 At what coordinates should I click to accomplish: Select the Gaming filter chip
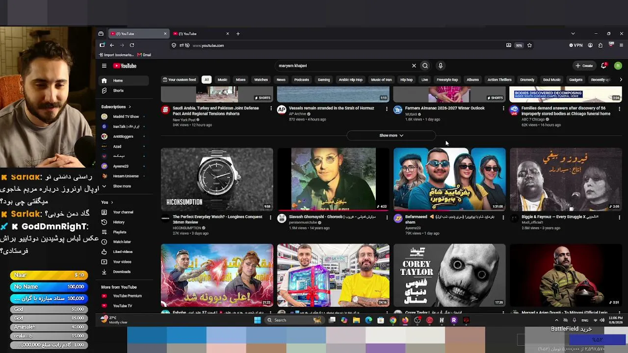(x=324, y=80)
